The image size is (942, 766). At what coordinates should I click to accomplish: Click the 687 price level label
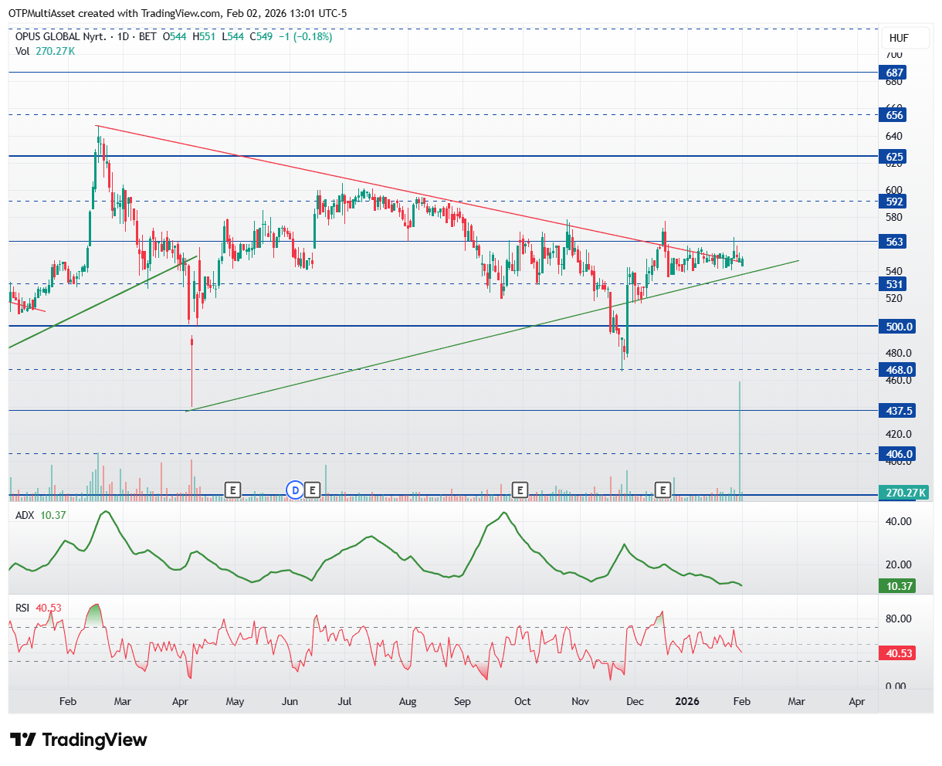[x=894, y=73]
